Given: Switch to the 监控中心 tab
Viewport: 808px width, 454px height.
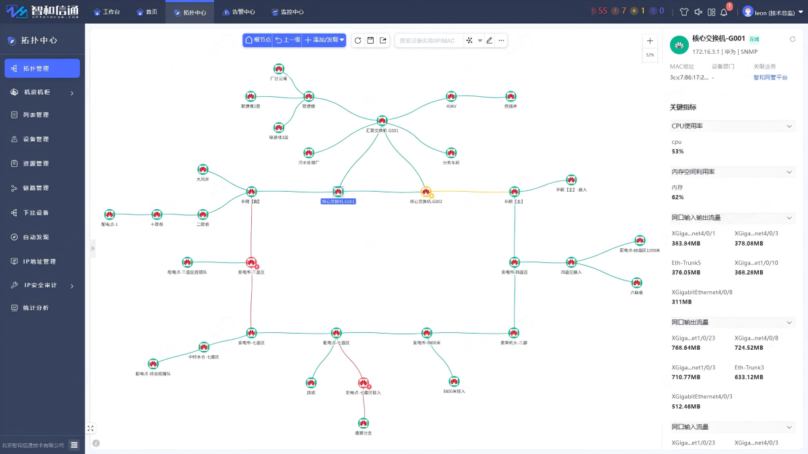Looking at the screenshot, I should coord(288,11).
